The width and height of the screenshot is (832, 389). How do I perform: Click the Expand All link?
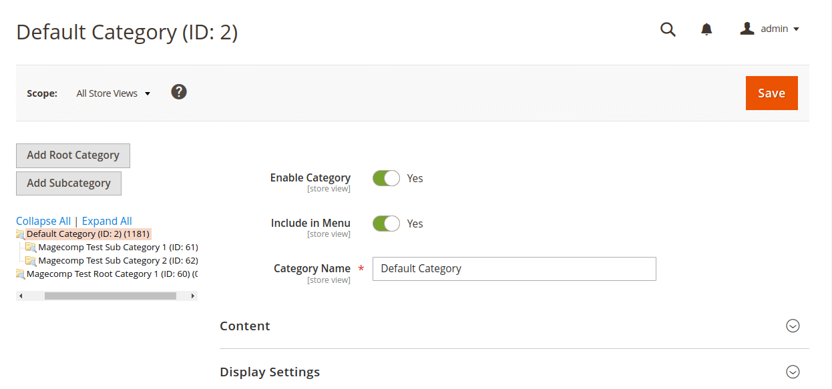107,221
